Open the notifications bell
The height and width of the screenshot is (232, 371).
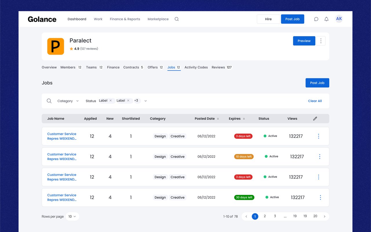326,19
